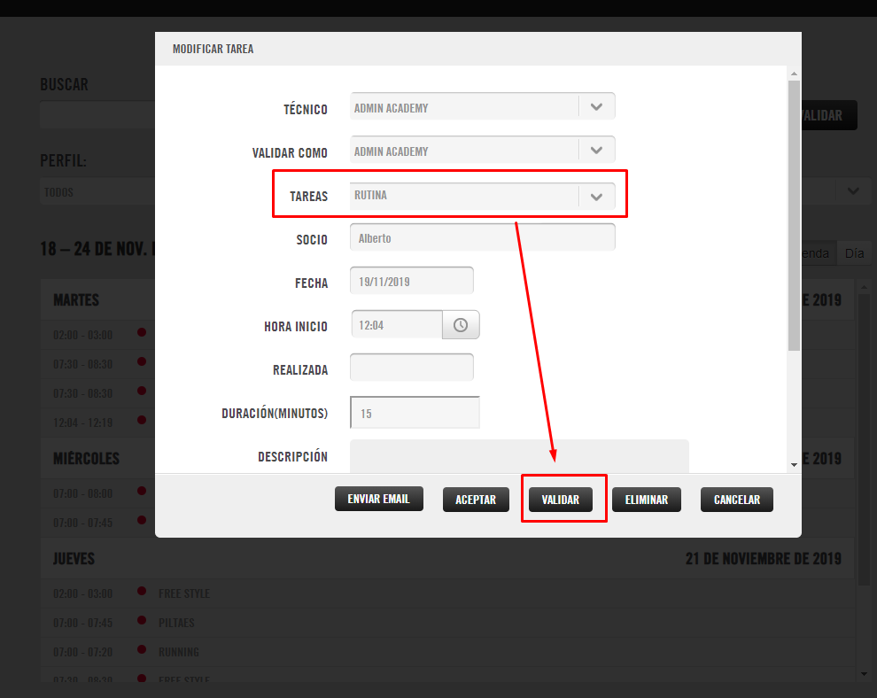Click the dialog vertical scrollbar thumb

point(795,215)
